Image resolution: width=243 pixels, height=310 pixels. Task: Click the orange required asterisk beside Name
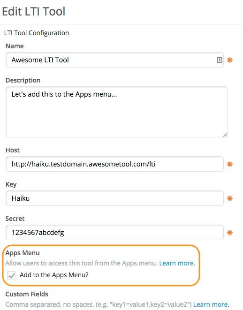[230, 60]
